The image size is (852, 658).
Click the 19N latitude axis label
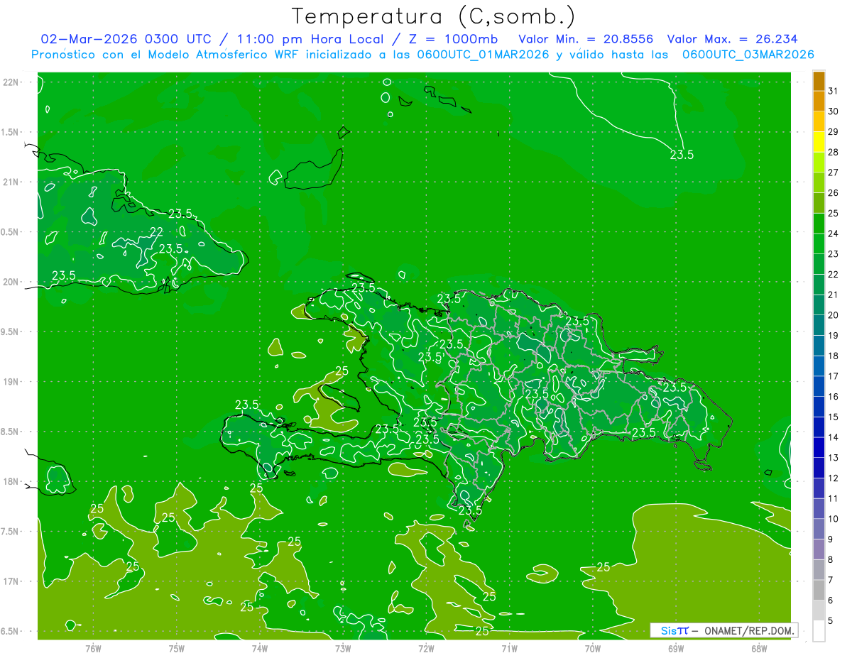11,382
